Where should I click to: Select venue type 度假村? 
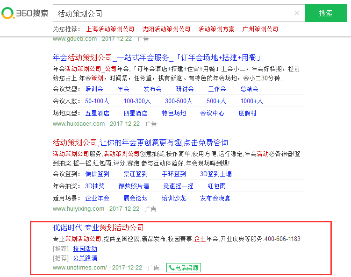247,113
